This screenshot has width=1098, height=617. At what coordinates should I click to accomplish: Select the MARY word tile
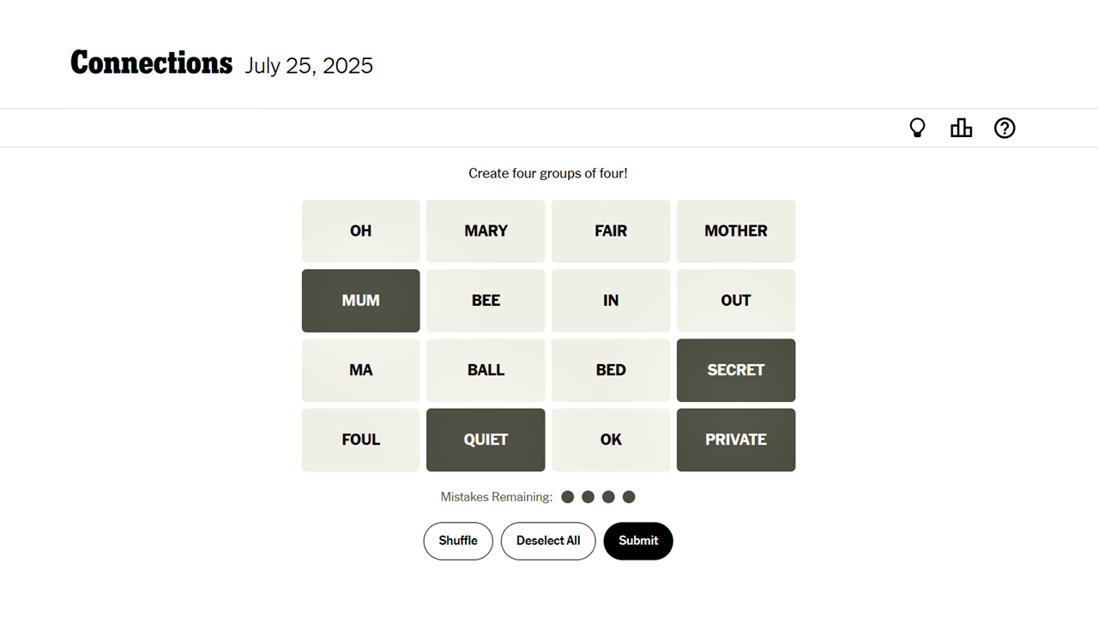point(486,231)
